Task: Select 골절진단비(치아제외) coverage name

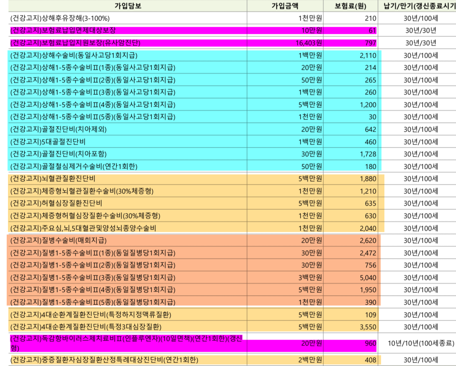Action: pos(59,129)
